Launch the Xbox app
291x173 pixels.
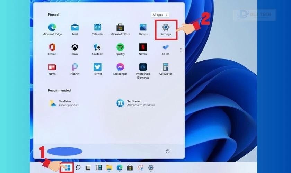coord(75,47)
